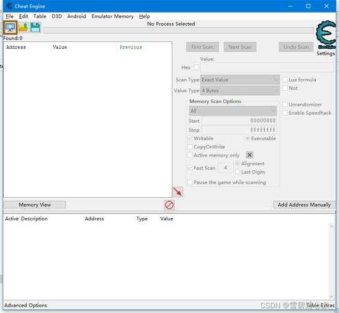Toggle the Fast Scan checkbox
Image resolution: width=339 pixels, height=313 pixels.
point(190,168)
